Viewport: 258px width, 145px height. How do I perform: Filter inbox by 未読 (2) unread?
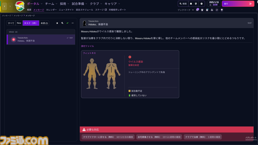[44, 23]
